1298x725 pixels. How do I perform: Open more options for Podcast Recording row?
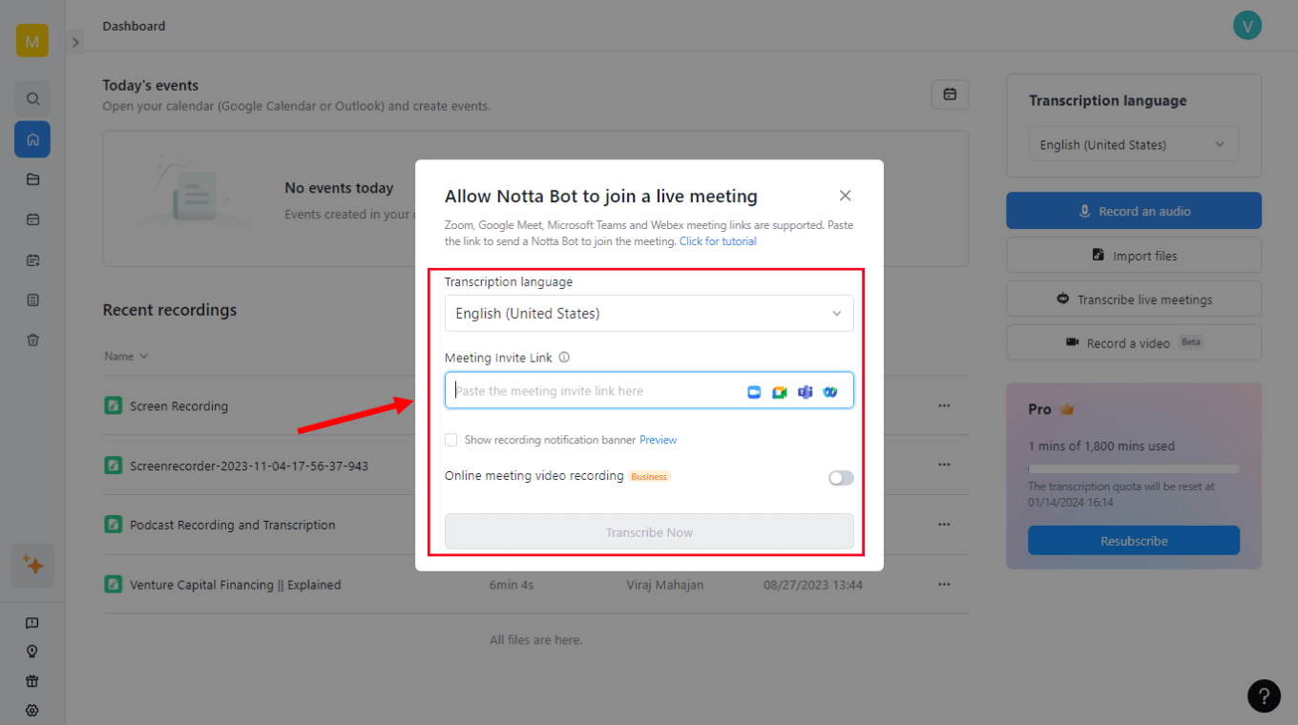944,525
